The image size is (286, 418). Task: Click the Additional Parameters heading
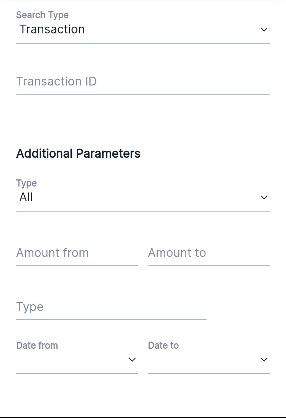pos(78,154)
